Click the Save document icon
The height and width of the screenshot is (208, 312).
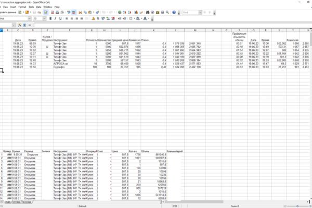pos(34,12)
